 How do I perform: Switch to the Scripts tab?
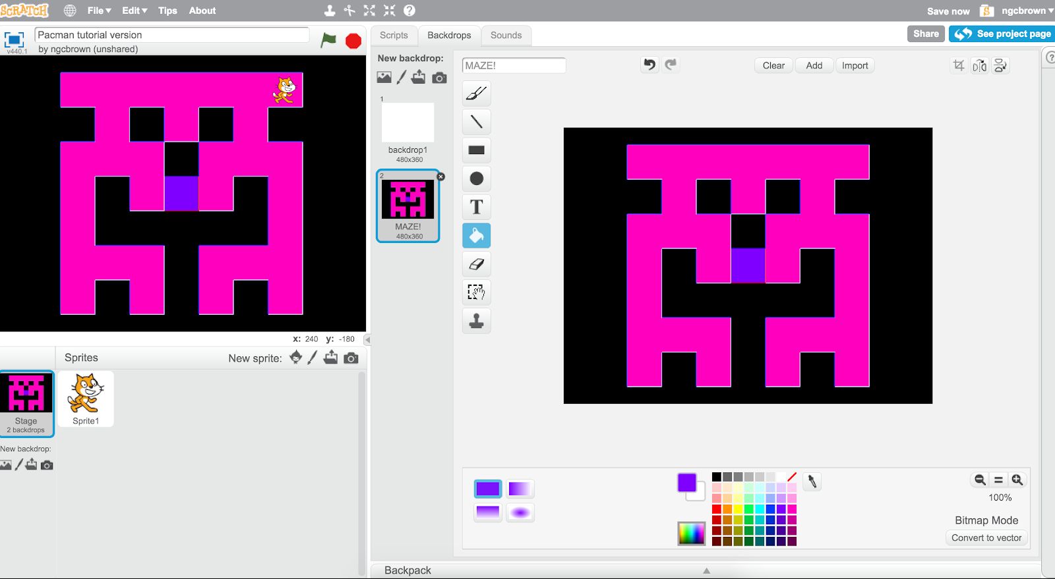click(394, 36)
